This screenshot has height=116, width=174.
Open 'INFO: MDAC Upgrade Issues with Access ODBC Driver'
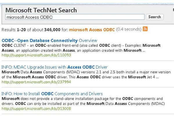click(55, 67)
